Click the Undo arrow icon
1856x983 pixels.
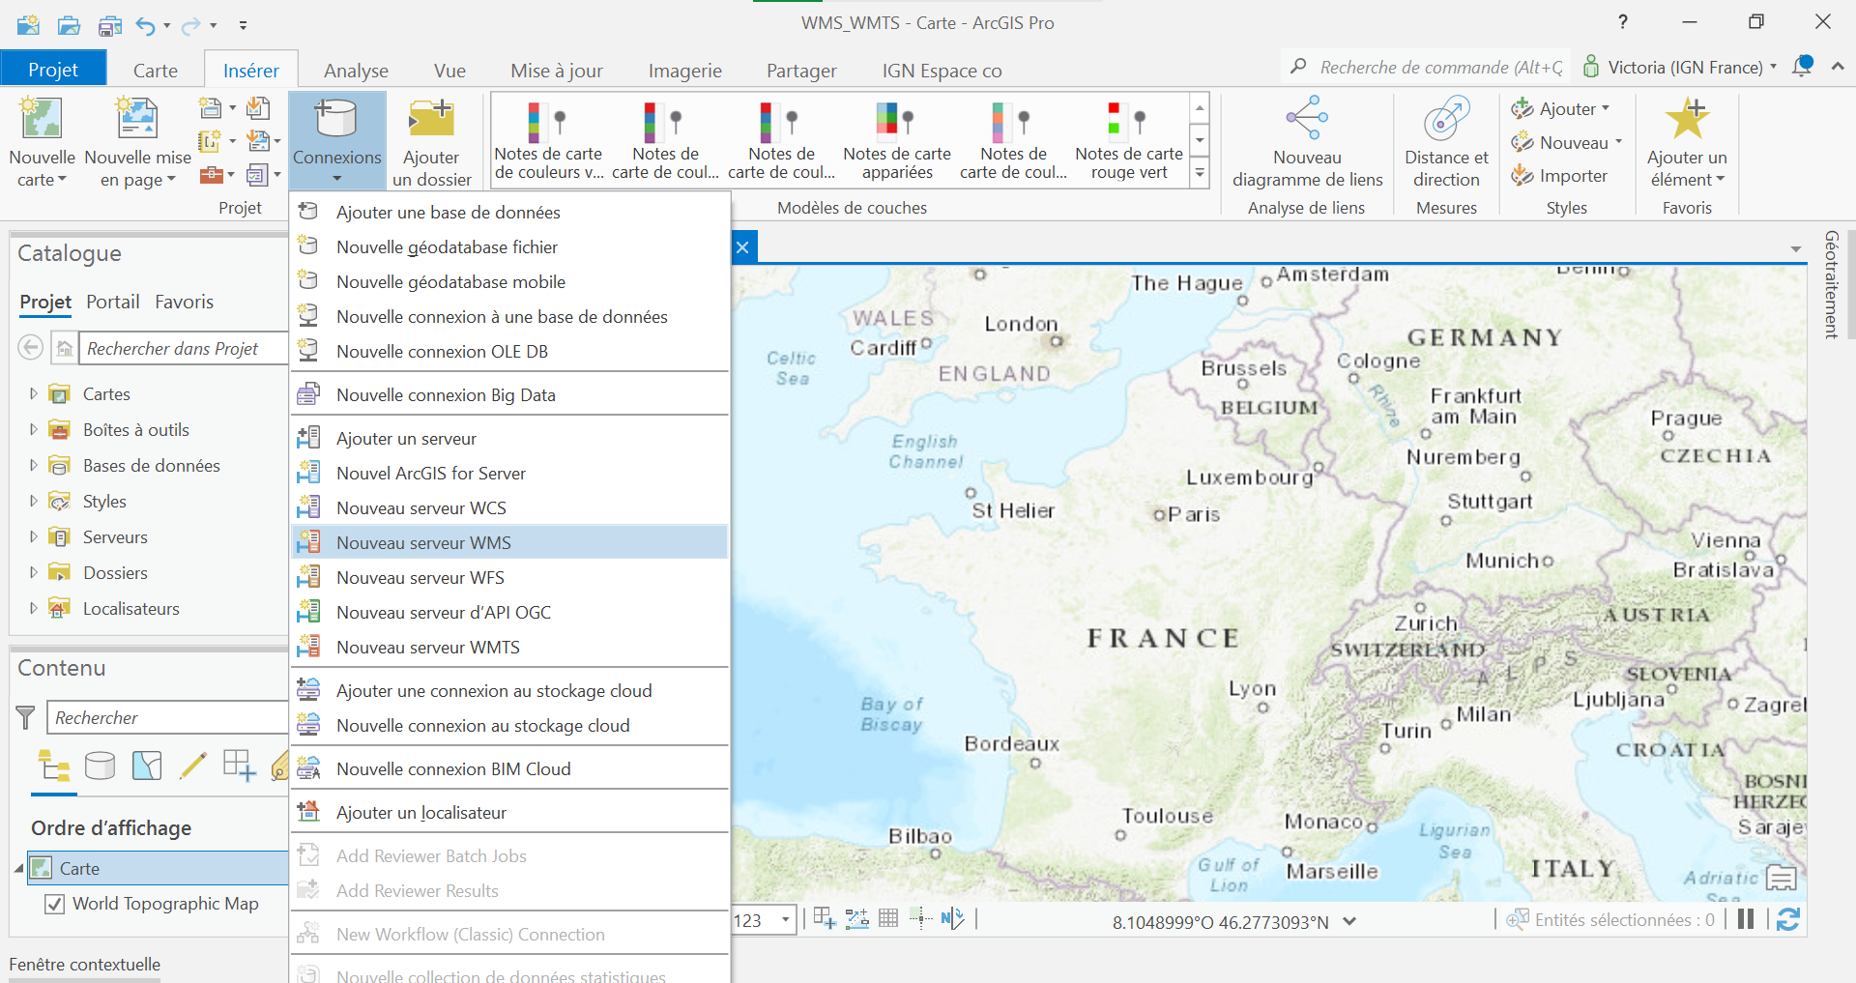(x=145, y=25)
